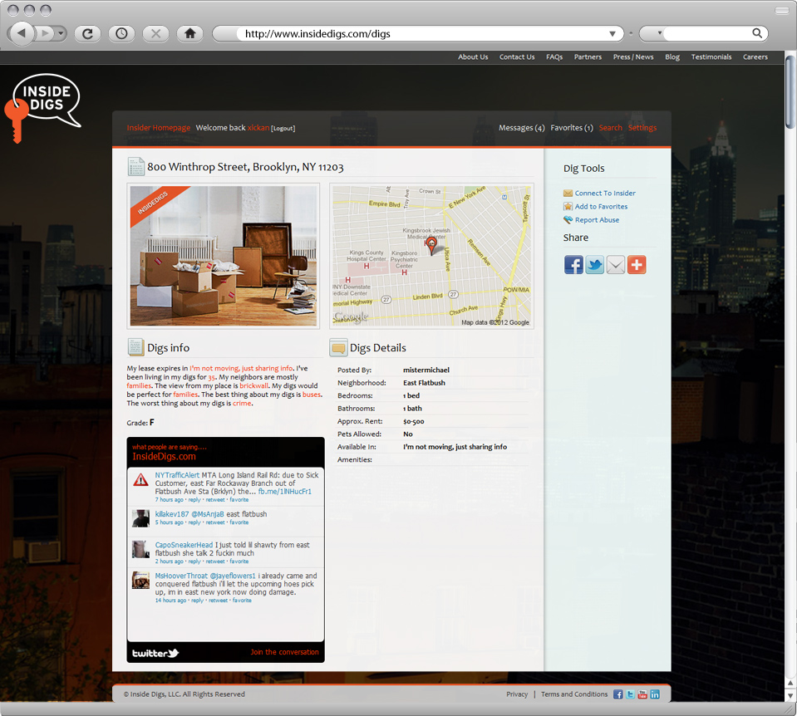797x716 pixels.
Task: Open browser history via the clock icon
Action: (121, 33)
